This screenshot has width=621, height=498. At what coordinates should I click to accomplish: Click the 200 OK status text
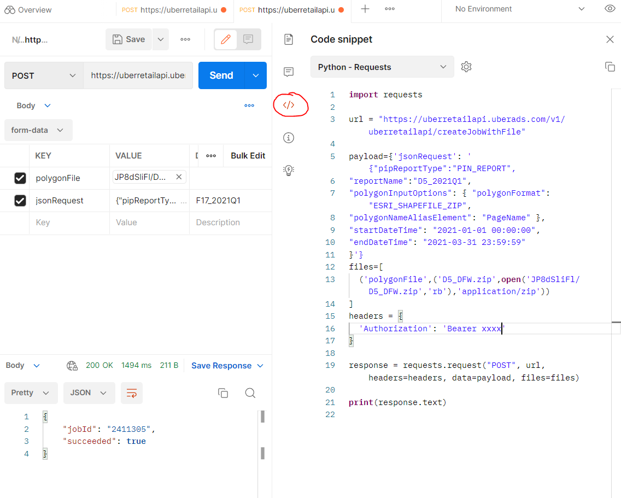point(99,365)
